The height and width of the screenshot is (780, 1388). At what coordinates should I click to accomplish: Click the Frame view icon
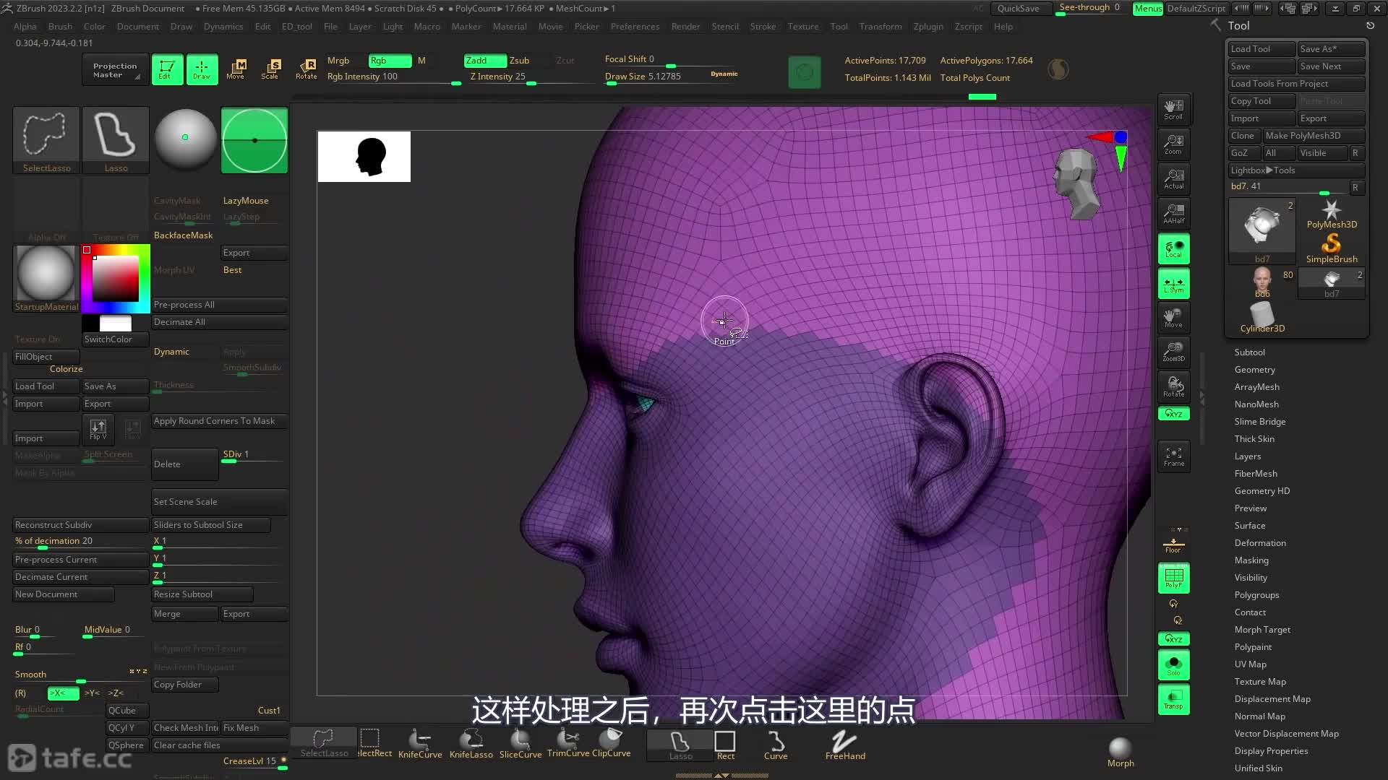[1173, 456]
